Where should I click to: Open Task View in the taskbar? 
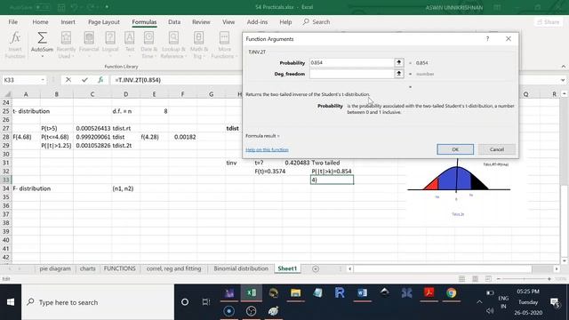point(206,302)
